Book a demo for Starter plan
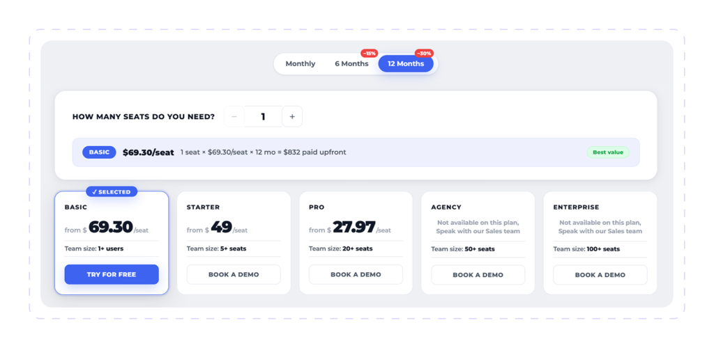The height and width of the screenshot is (348, 714). [234, 274]
